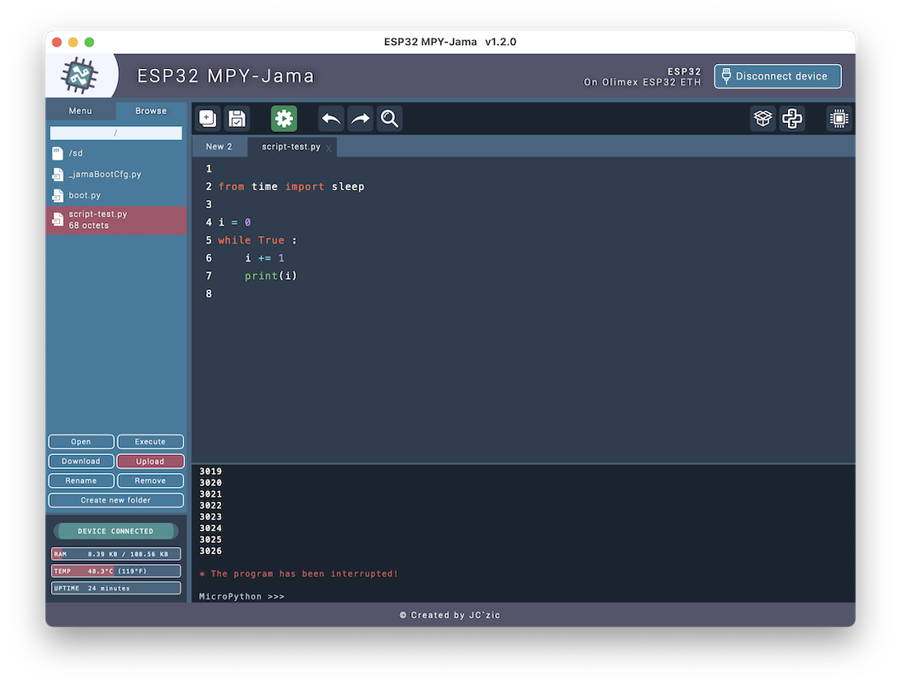901x687 pixels.
Task: Click the undo arrow icon
Action: [331, 119]
